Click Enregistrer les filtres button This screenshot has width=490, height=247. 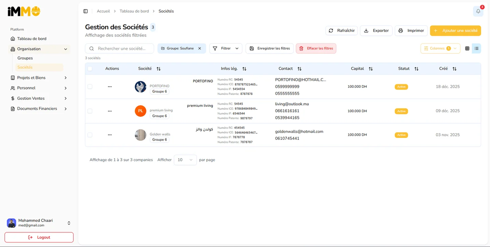pos(269,49)
